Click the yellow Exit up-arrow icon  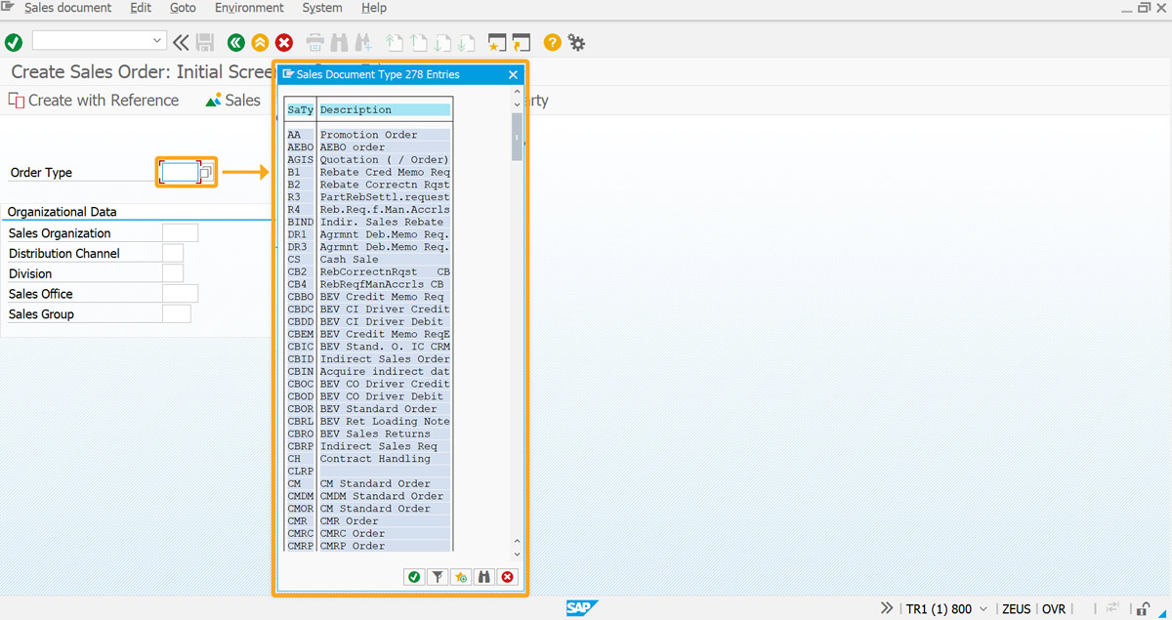point(260,42)
